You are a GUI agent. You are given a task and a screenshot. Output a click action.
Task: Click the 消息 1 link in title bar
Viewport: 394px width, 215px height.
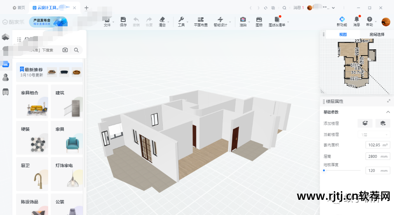click(298, 8)
